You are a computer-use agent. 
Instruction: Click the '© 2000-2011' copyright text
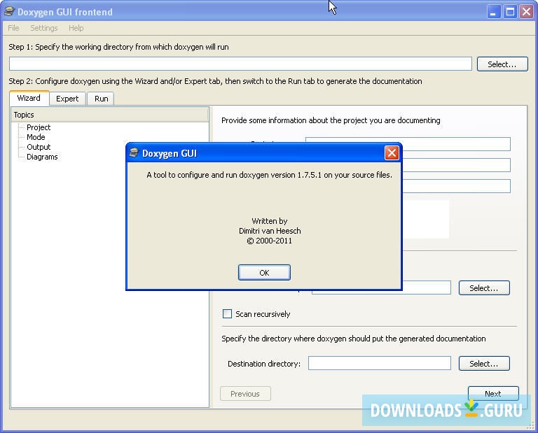(x=269, y=241)
